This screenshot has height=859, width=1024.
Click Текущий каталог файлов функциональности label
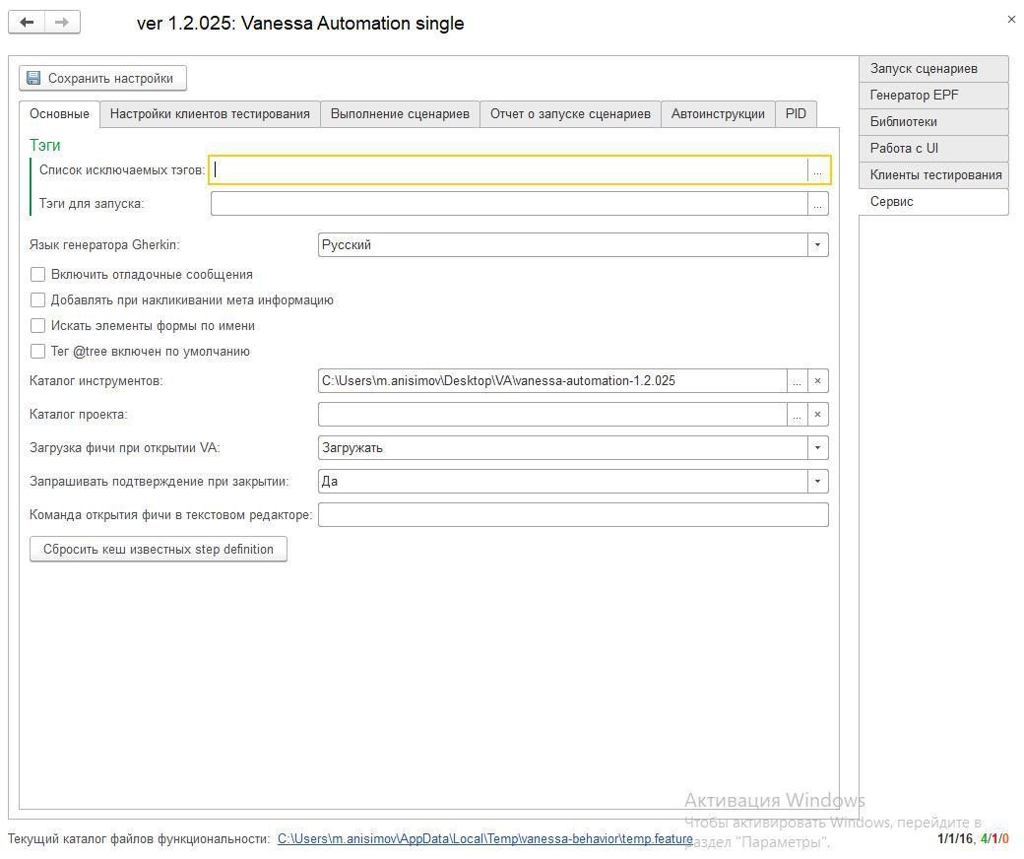click(x=139, y=838)
